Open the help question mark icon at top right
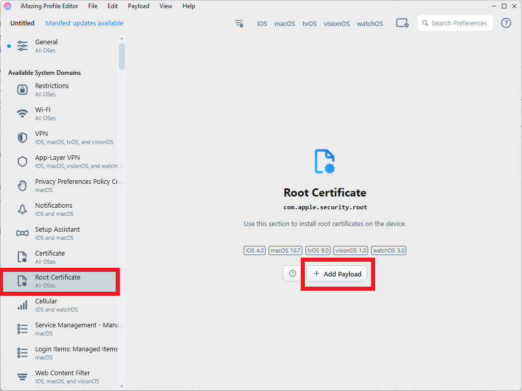This screenshot has height=391, width=522. click(506, 23)
